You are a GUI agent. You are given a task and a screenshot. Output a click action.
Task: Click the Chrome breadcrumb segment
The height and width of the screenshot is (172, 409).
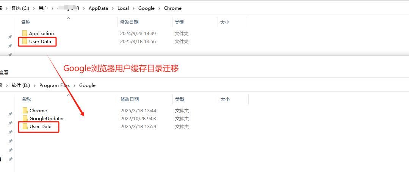point(173,8)
